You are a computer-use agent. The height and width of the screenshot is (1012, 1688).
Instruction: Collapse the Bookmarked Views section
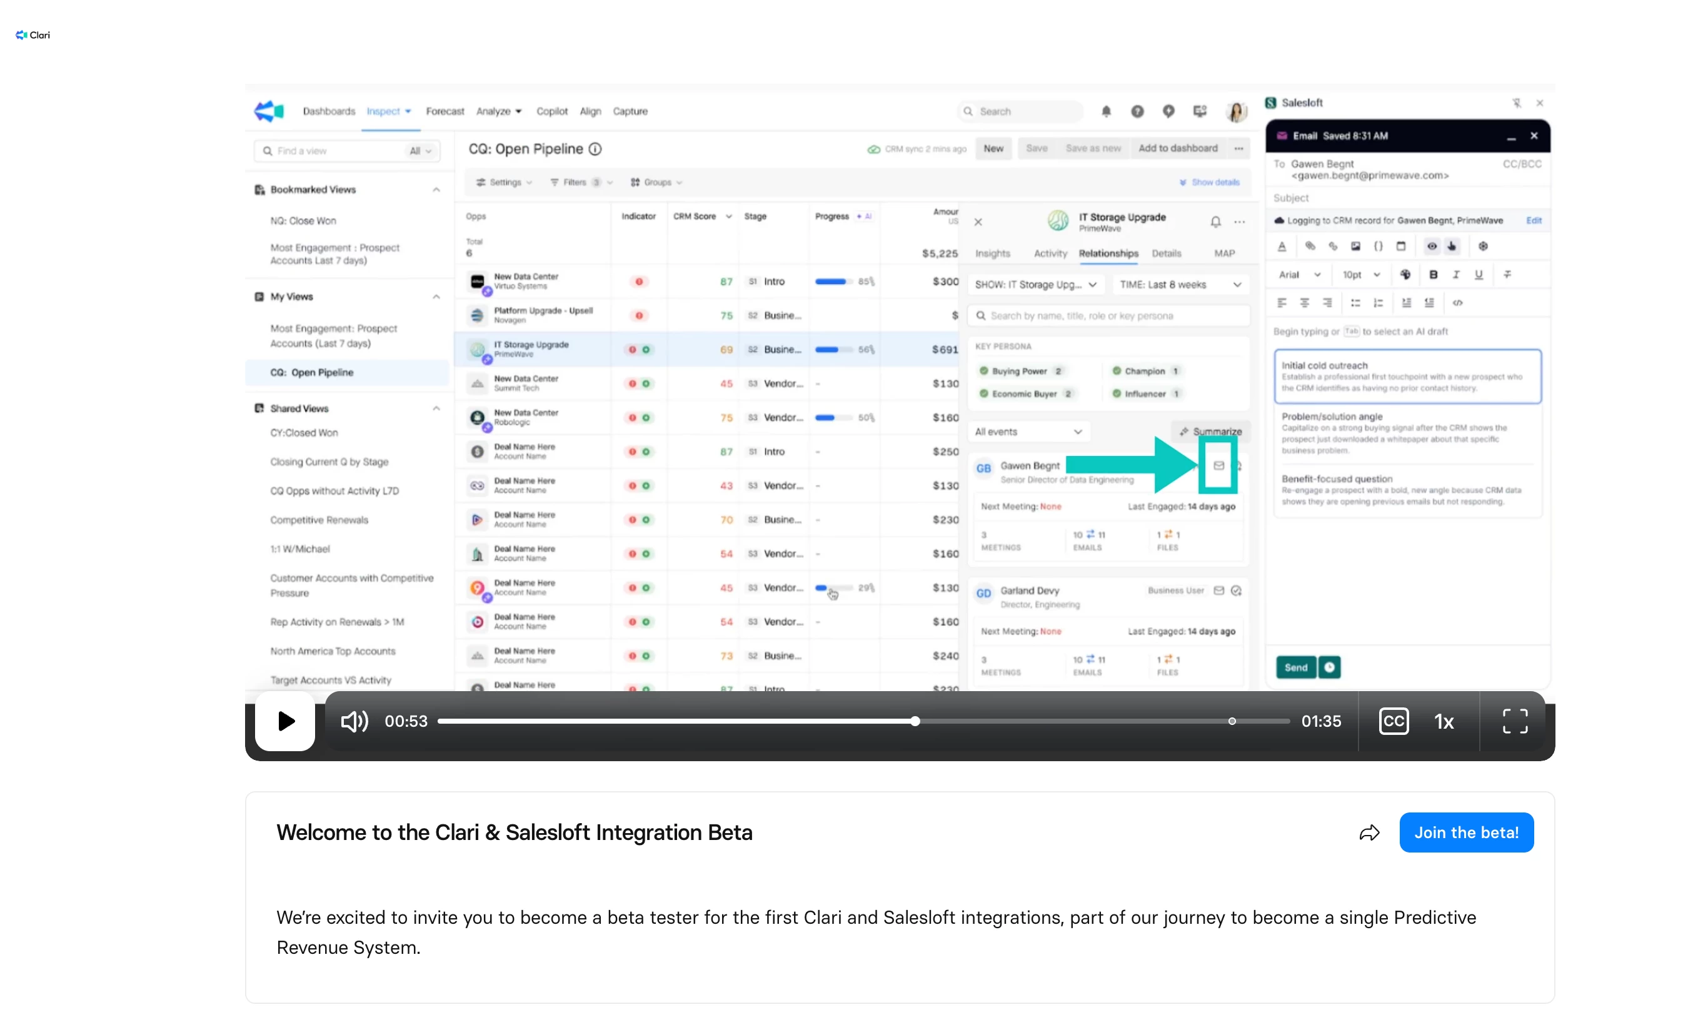(x=436, y=190)
